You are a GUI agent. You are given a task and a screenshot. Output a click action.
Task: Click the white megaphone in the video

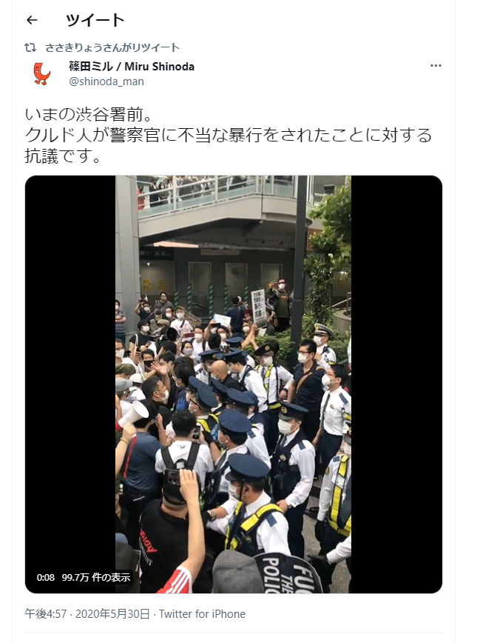tap(133, 413)
